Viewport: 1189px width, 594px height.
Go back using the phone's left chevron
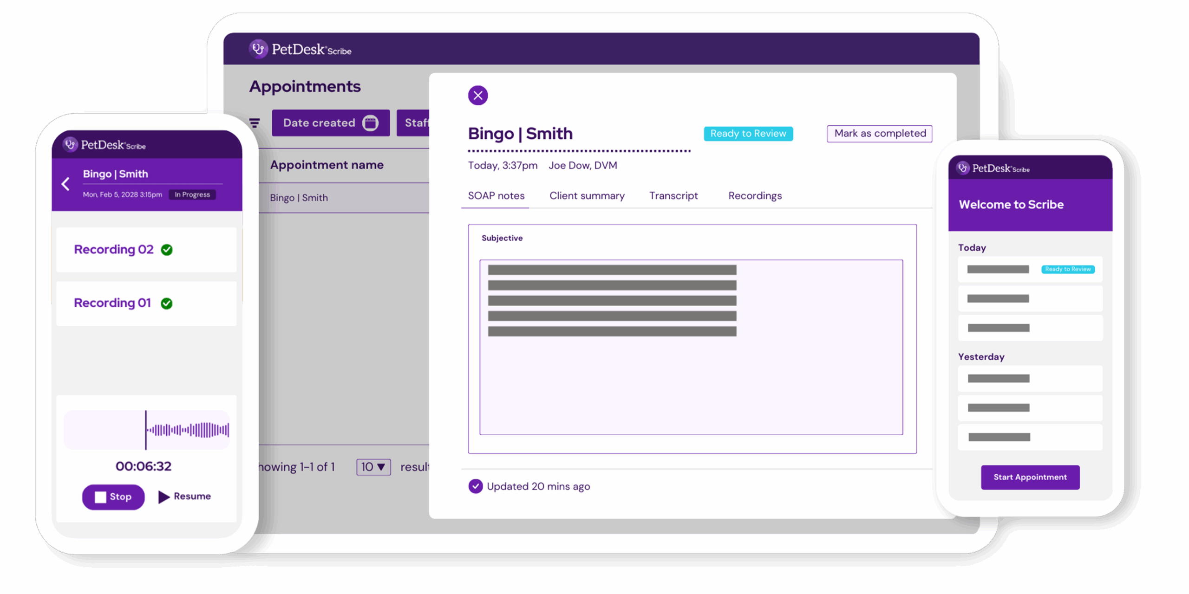tap(65, 184)
